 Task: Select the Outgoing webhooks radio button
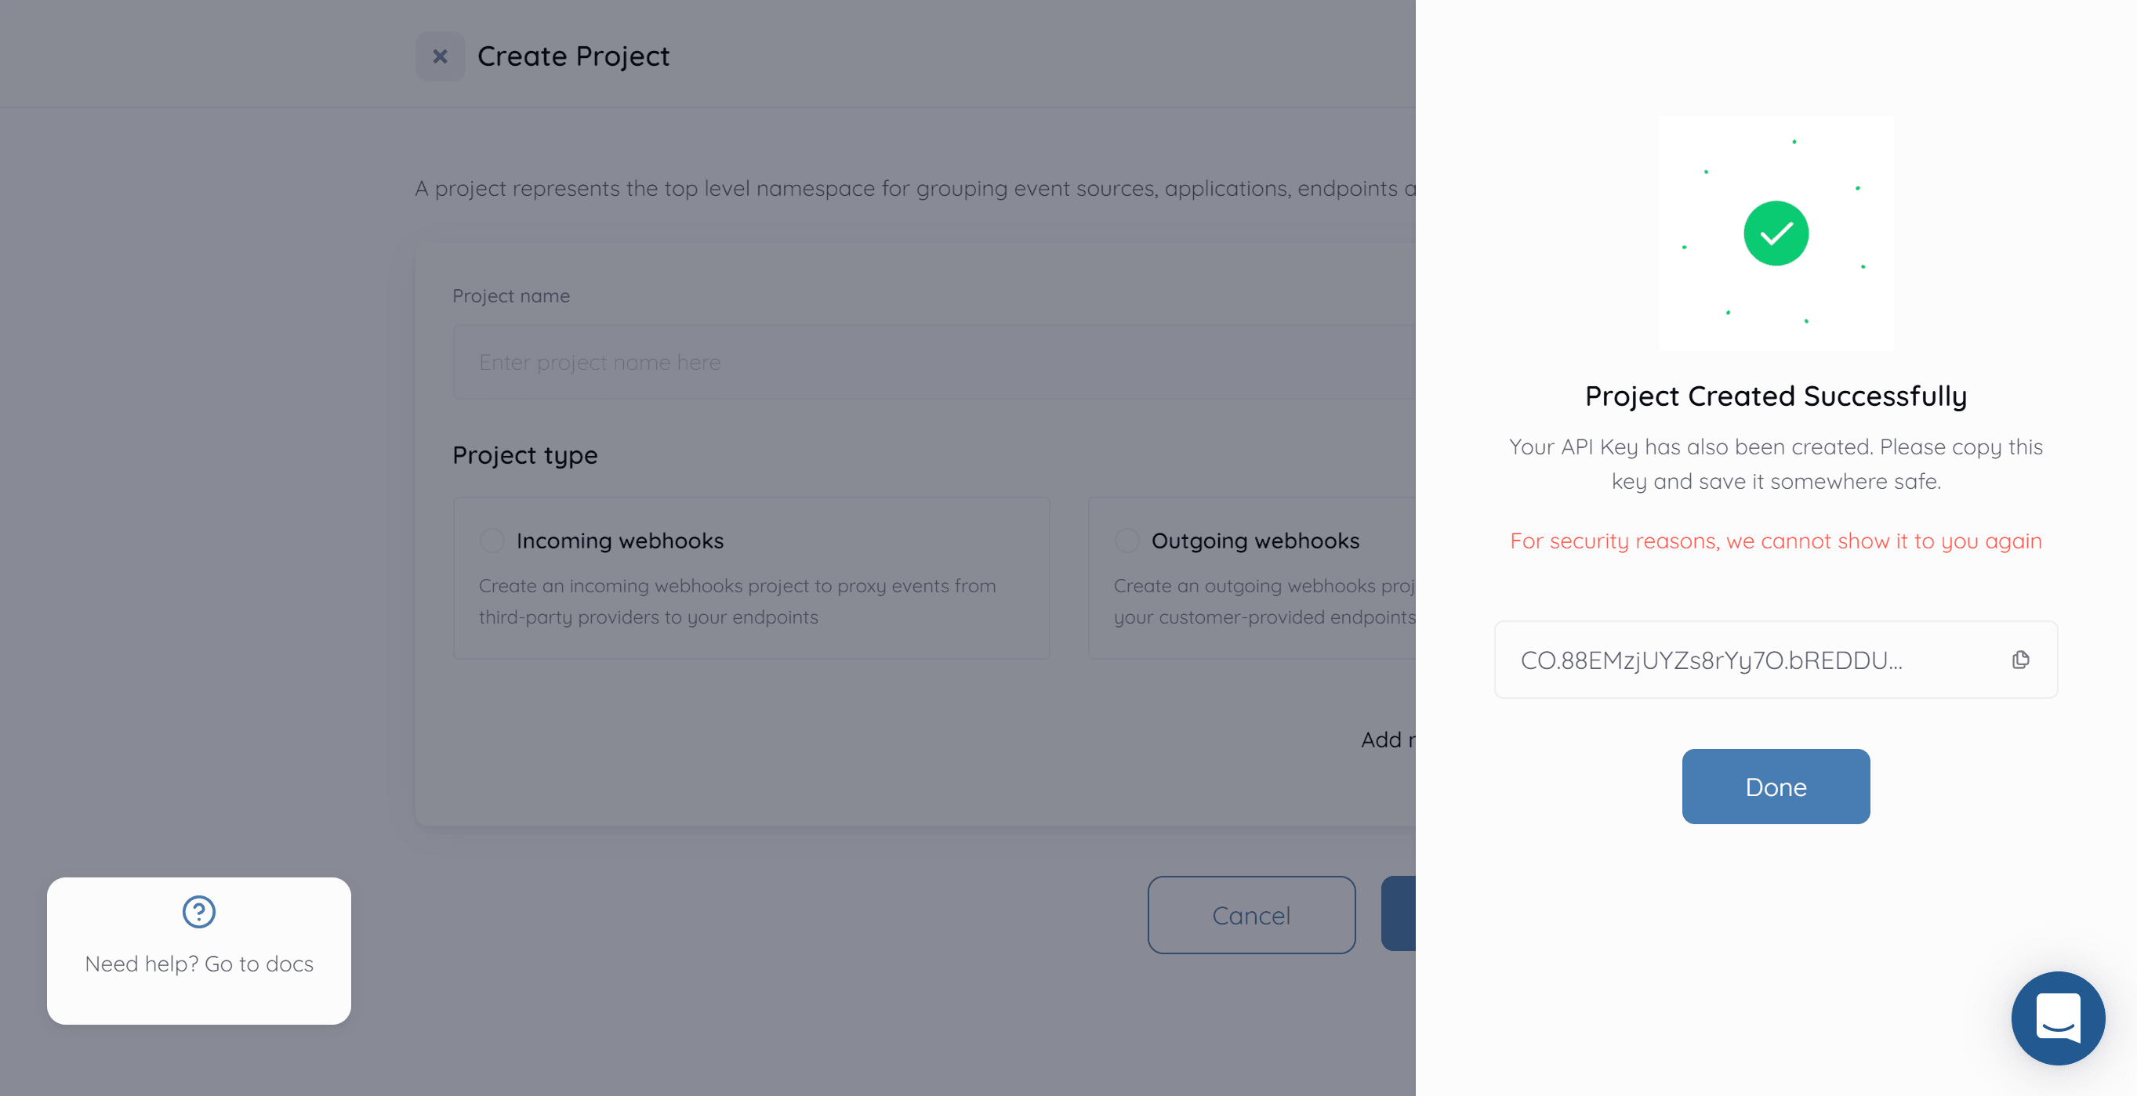point(1126,540)
